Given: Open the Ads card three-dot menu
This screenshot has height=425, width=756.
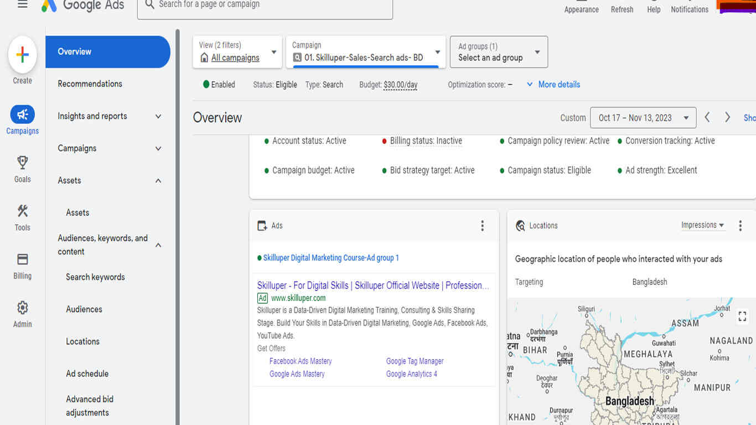Looking at the screenshot, I should click(x=482, y=226).
